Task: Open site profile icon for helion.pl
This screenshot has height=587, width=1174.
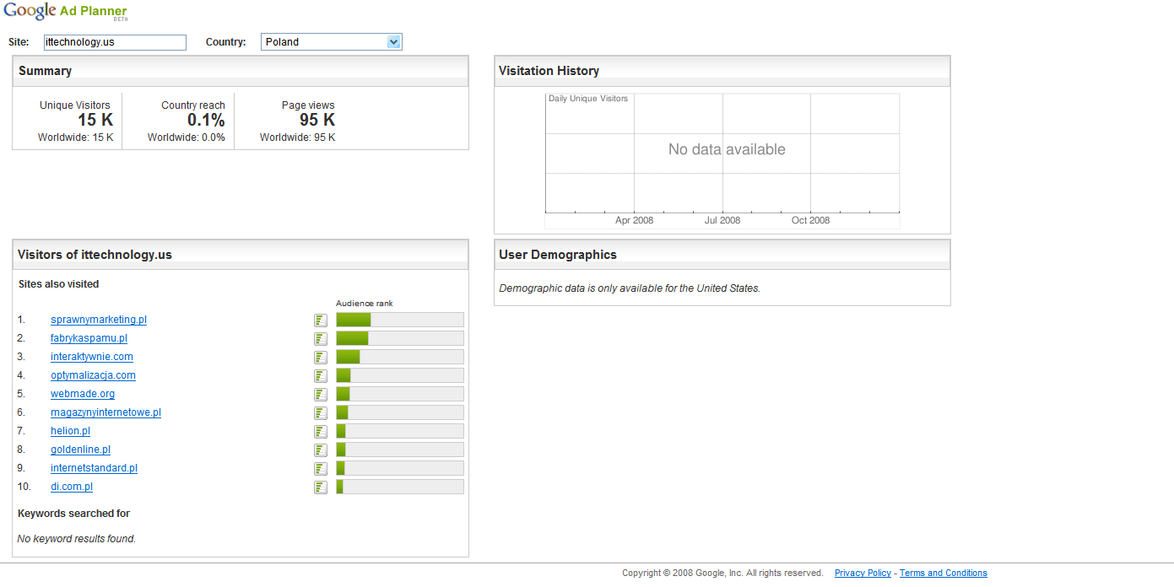Action: pyautogui.click(x=321, y=431)
